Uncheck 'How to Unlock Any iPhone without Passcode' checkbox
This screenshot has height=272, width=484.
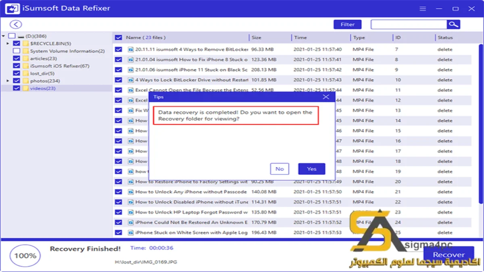tap(118, 192)
